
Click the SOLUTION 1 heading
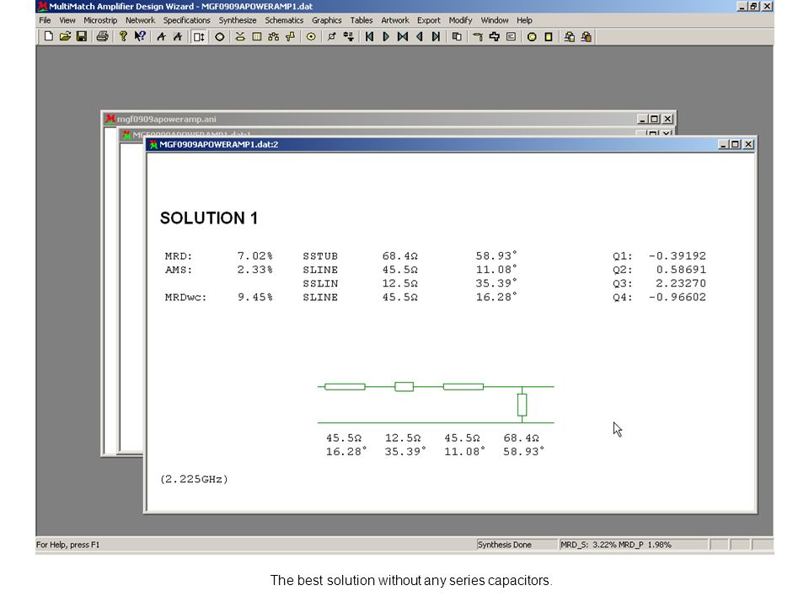[x=208, y=218]
